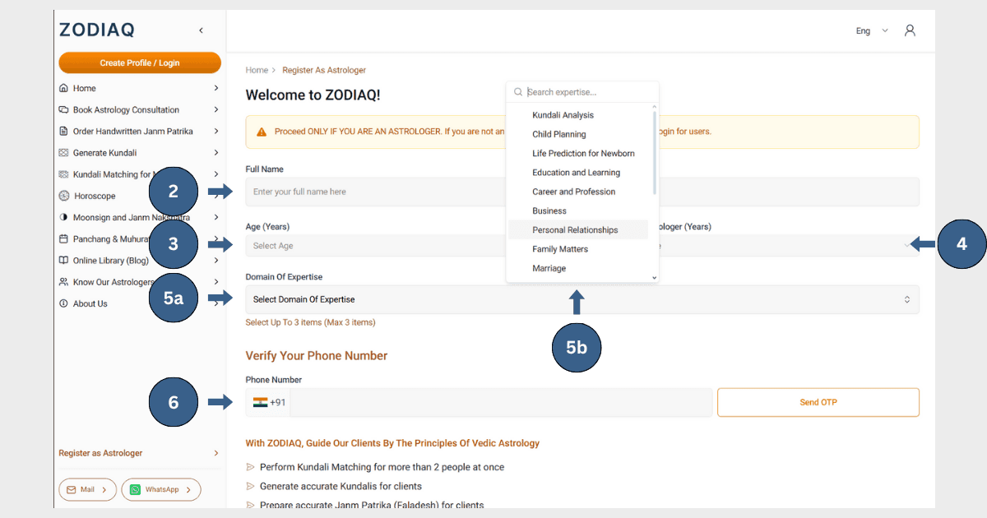Click the India flag country selector
Screen dimensions: 987x518
268,402
